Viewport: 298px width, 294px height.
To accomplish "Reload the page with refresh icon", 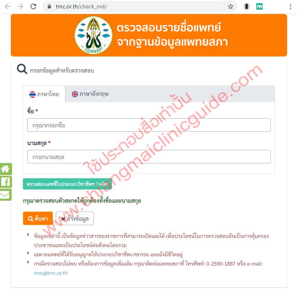I will [x=33, y=6].
